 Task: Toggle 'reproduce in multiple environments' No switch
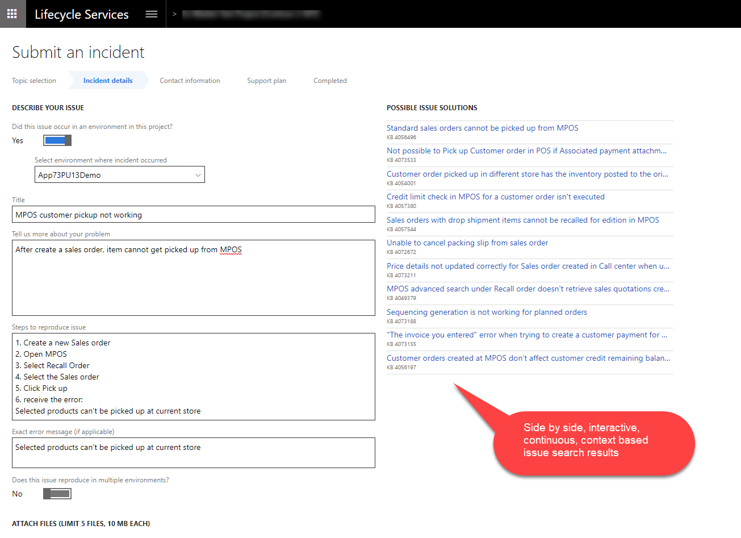click(x=57, y=494)
